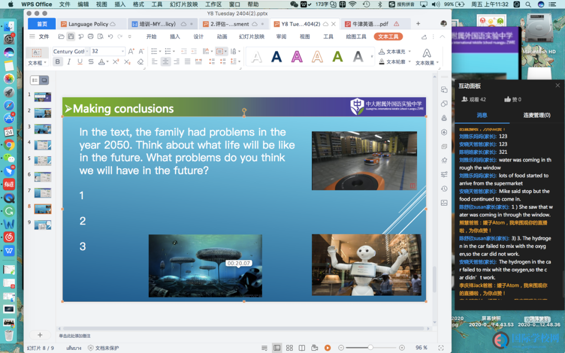Click the 首页 home button
This screenshot has width=565, height=353.
pos(42,24)
